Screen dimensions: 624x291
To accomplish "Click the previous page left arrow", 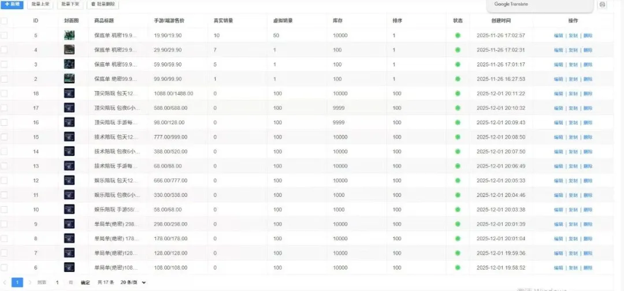I will coord(5,282).
